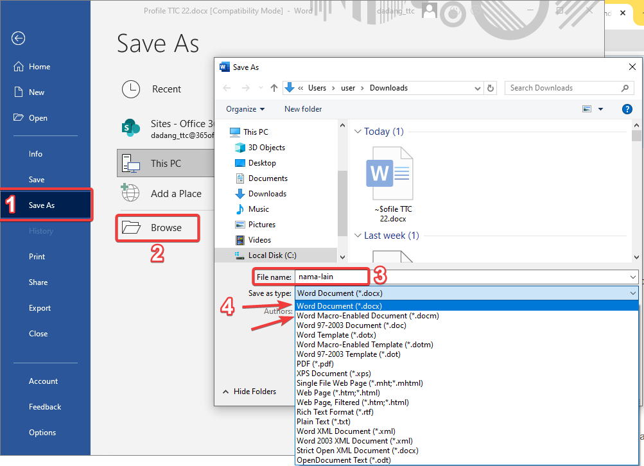Click the search magnifier in Search Downloads
This screenshot has width=644, height=466.
click(625, 88)
